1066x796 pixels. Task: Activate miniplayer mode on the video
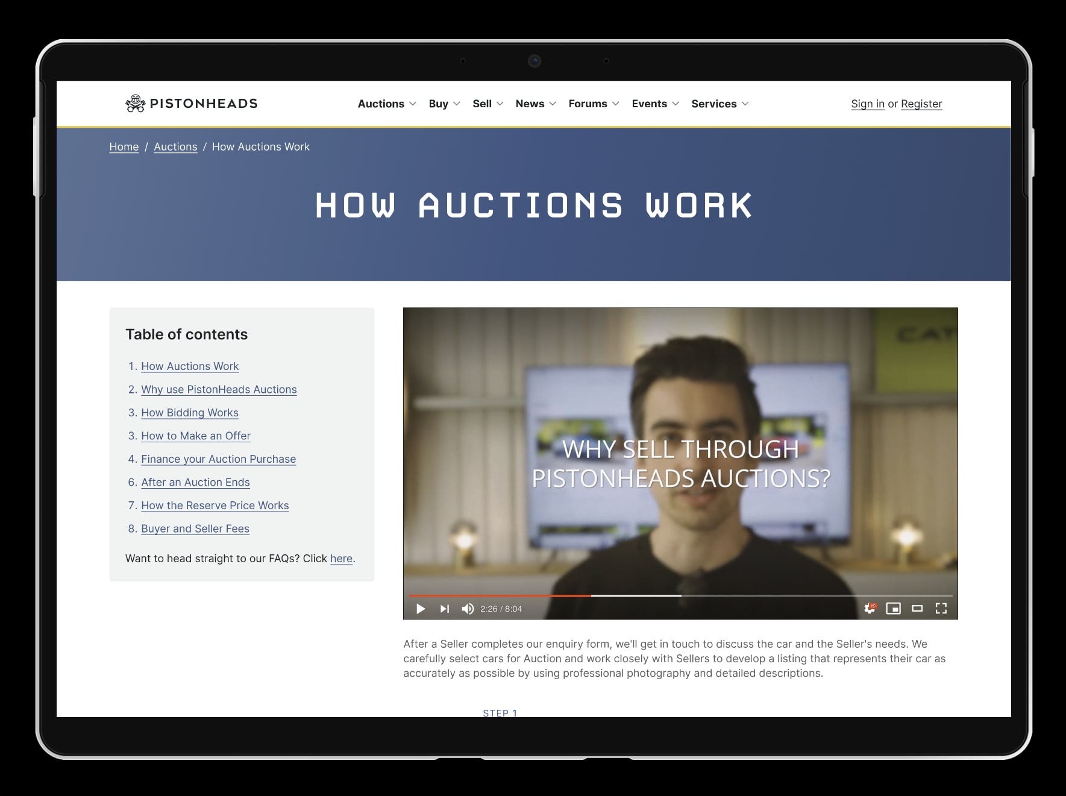click(x=894, y=609)
